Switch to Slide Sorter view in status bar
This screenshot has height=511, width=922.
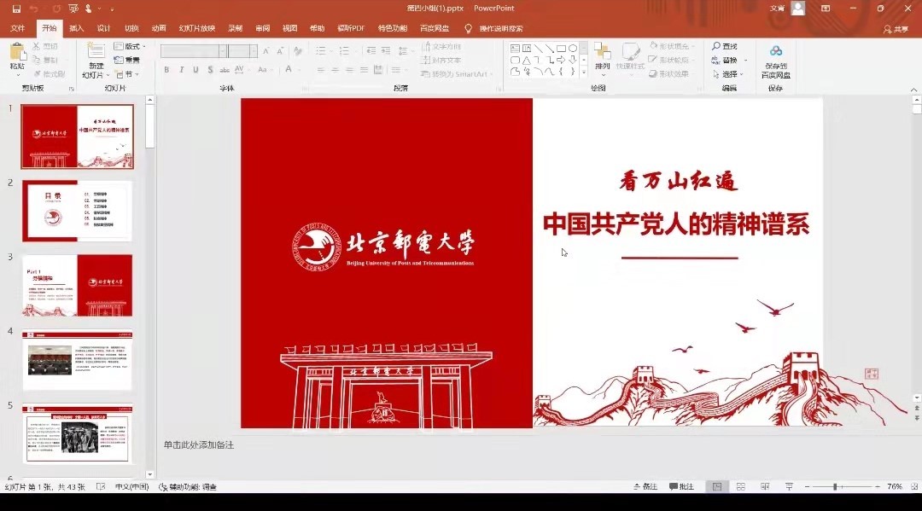click(741, 486)
